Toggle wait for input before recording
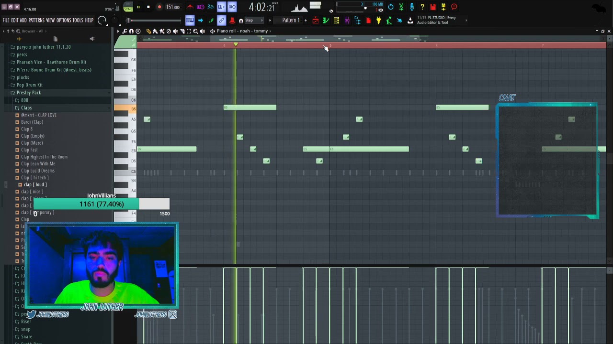Image resolution: width=613 pixels, height=344 pixels. pyautogui.click(x=201, y=7)
